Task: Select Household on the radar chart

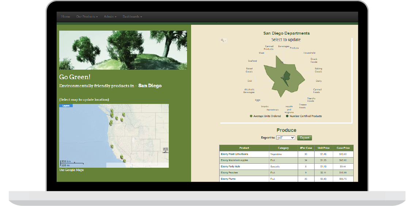Action: coord(309,53)
